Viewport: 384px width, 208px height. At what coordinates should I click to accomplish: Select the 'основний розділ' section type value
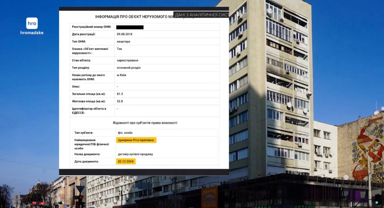(x=128, y=68)
